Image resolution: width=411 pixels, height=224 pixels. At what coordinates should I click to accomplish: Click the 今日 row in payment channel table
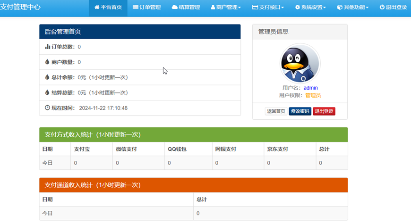[x=193, y=213]
